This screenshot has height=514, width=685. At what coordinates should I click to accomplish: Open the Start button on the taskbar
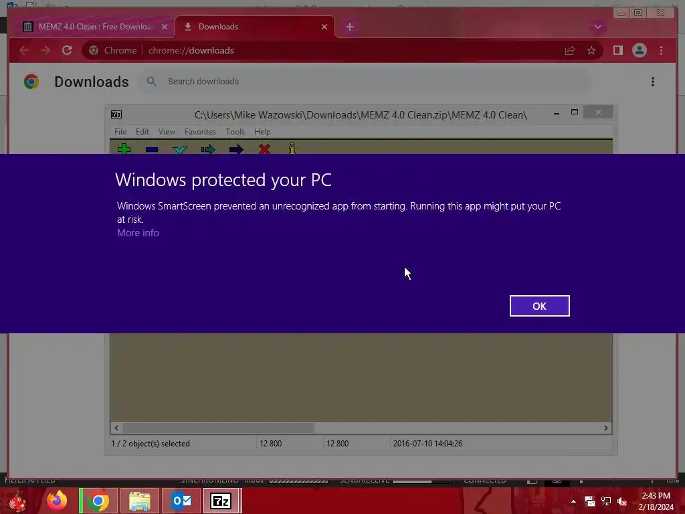point(17,501)
